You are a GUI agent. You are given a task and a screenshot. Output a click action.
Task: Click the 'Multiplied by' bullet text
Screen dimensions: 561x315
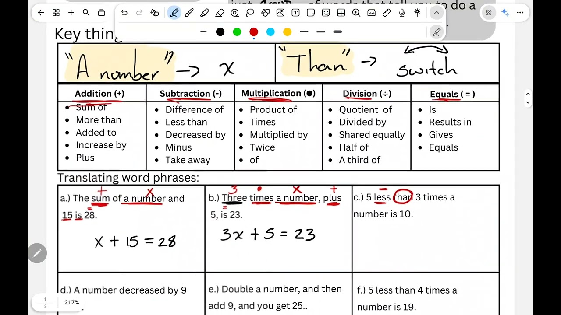click(279, 135)
